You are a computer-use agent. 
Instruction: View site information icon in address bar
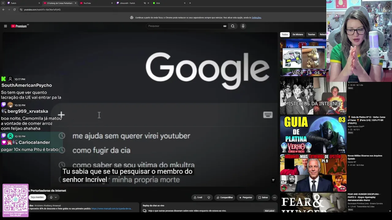[x=21, y=9]
